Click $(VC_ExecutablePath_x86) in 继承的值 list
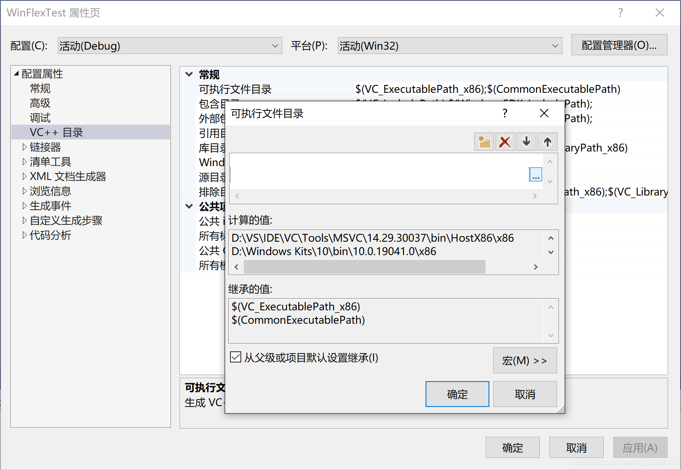The width and height of the screenshot is (681, 470). point(296,306)
